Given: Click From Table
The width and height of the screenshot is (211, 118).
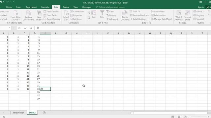Looking at the screenshot, I should 50,15.
